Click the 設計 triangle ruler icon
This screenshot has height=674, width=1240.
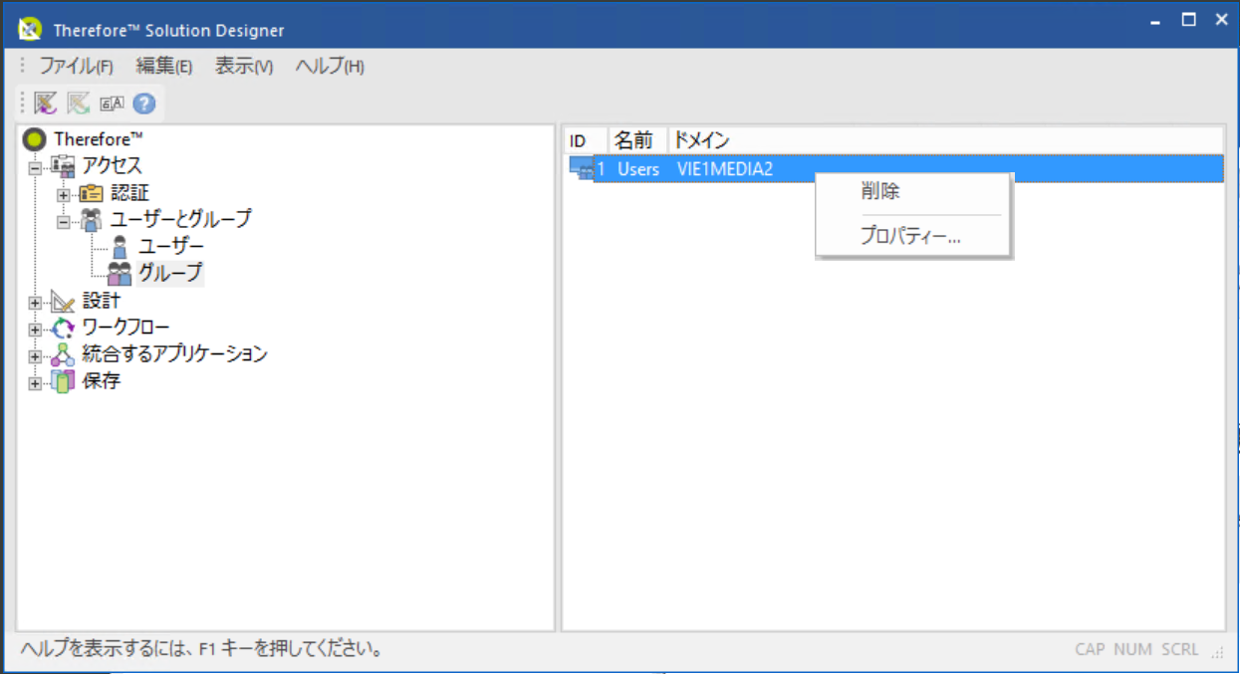63,302
